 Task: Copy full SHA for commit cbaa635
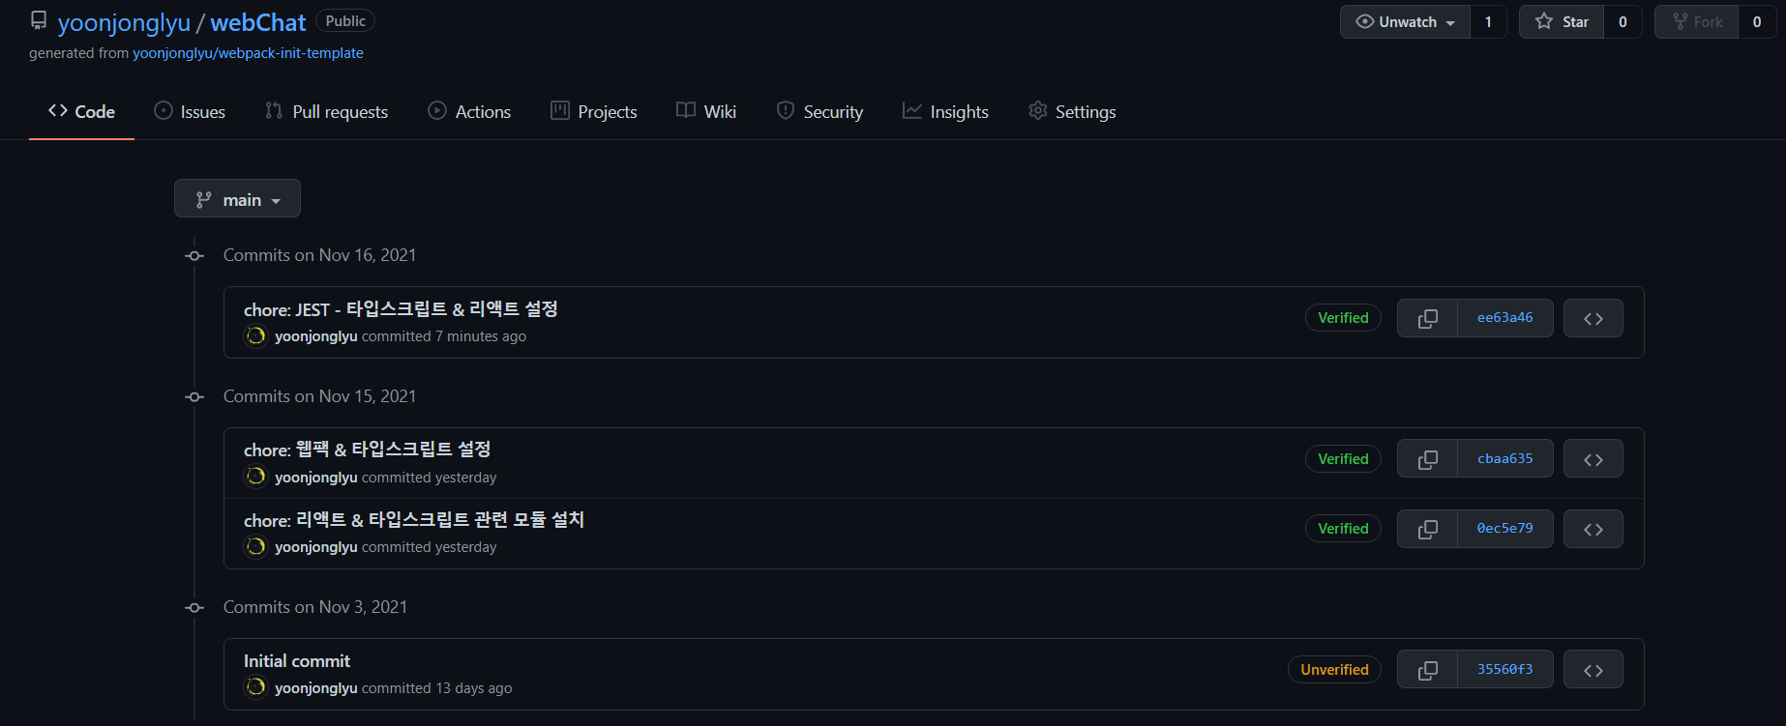pos(1427,459)
